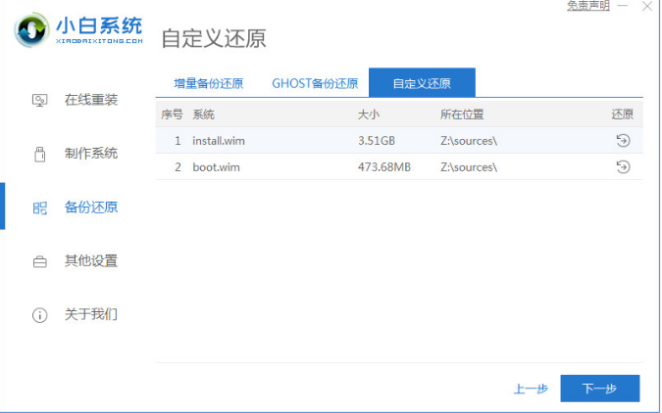Viewport: 662px width, 413px height.
Task: Click row number 2 in the list
Action: 178,167
